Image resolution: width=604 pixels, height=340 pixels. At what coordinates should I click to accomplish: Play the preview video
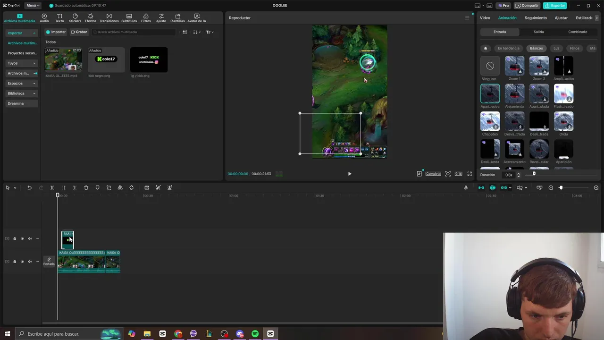350,174
